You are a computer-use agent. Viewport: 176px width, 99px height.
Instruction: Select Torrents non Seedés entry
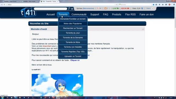point(73,47)
